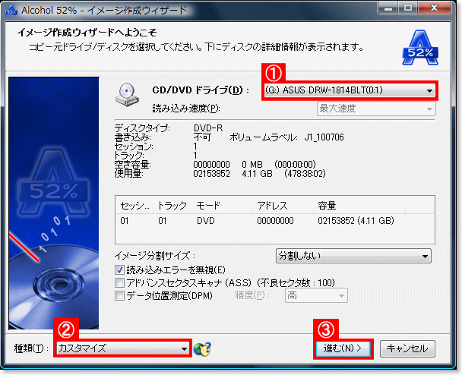Open the 種類 type dropdown set to カスタマイズ
Screen dimensions: 462x375
pos(122,348)
